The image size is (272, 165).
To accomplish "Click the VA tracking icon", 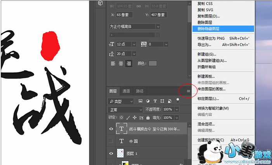I will click(144, 44).
